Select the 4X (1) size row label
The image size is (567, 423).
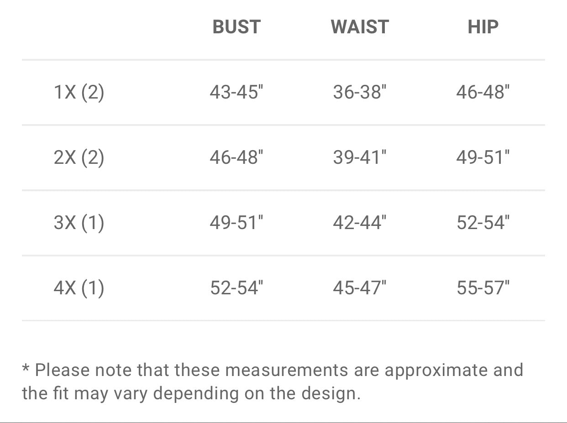[79, 288]
